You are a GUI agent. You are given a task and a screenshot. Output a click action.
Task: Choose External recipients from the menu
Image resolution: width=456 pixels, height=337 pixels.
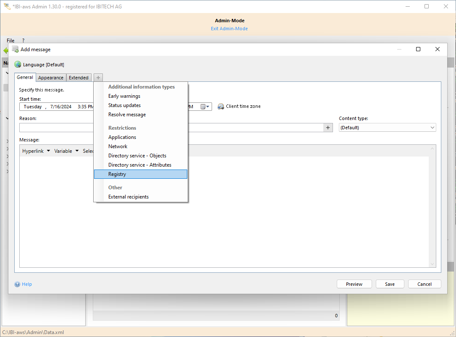point(128,196)
